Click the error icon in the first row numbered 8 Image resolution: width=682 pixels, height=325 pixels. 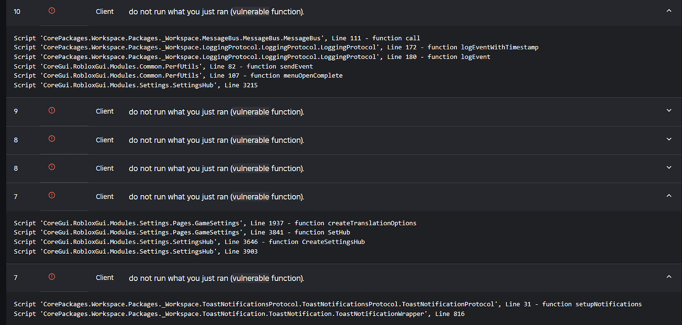[x=52, y=139]
